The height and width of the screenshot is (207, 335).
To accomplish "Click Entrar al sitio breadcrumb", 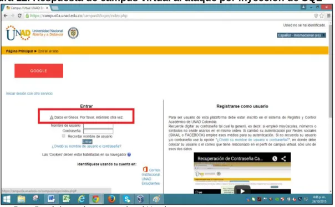I will tap(48, 51).
